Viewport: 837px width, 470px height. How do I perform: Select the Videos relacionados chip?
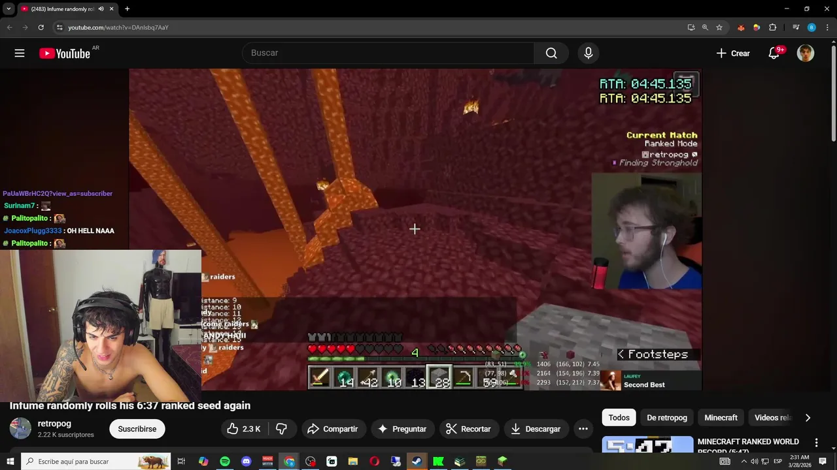pyautogui.click(x=772, y=418)
